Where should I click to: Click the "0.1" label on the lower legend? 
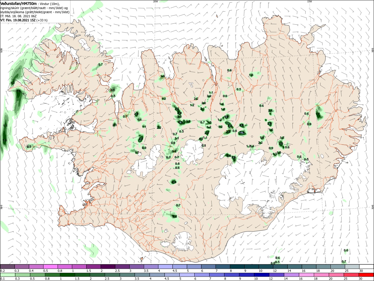coord(3,279)
